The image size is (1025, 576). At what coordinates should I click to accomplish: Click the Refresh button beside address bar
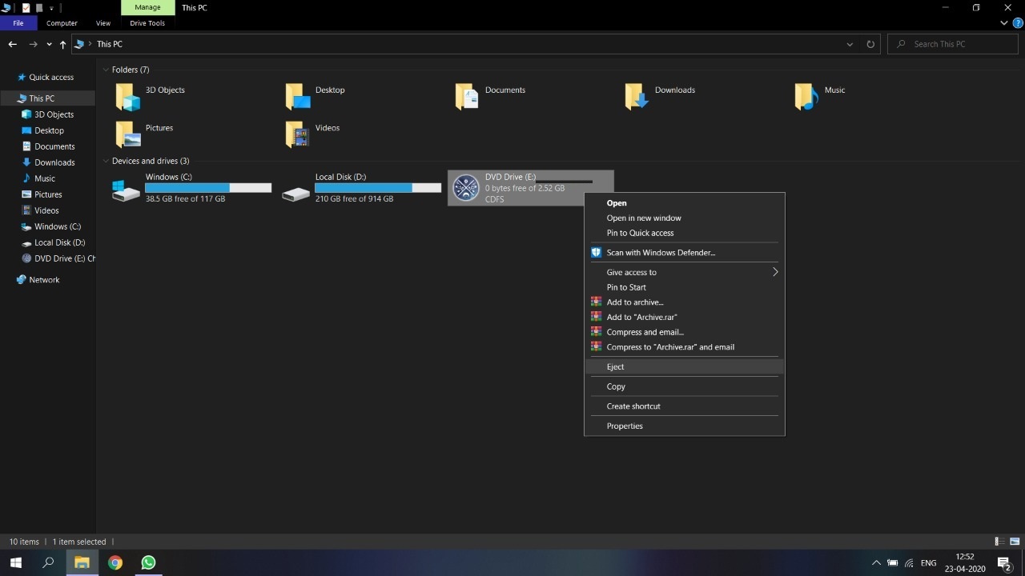870,44
